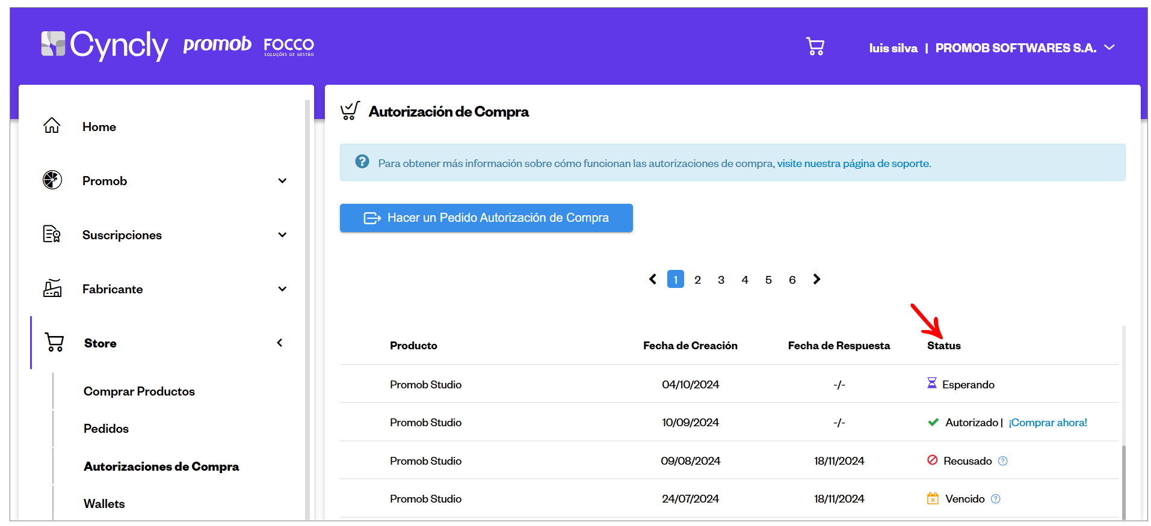Click the Promob logo in header

[217, 44]
